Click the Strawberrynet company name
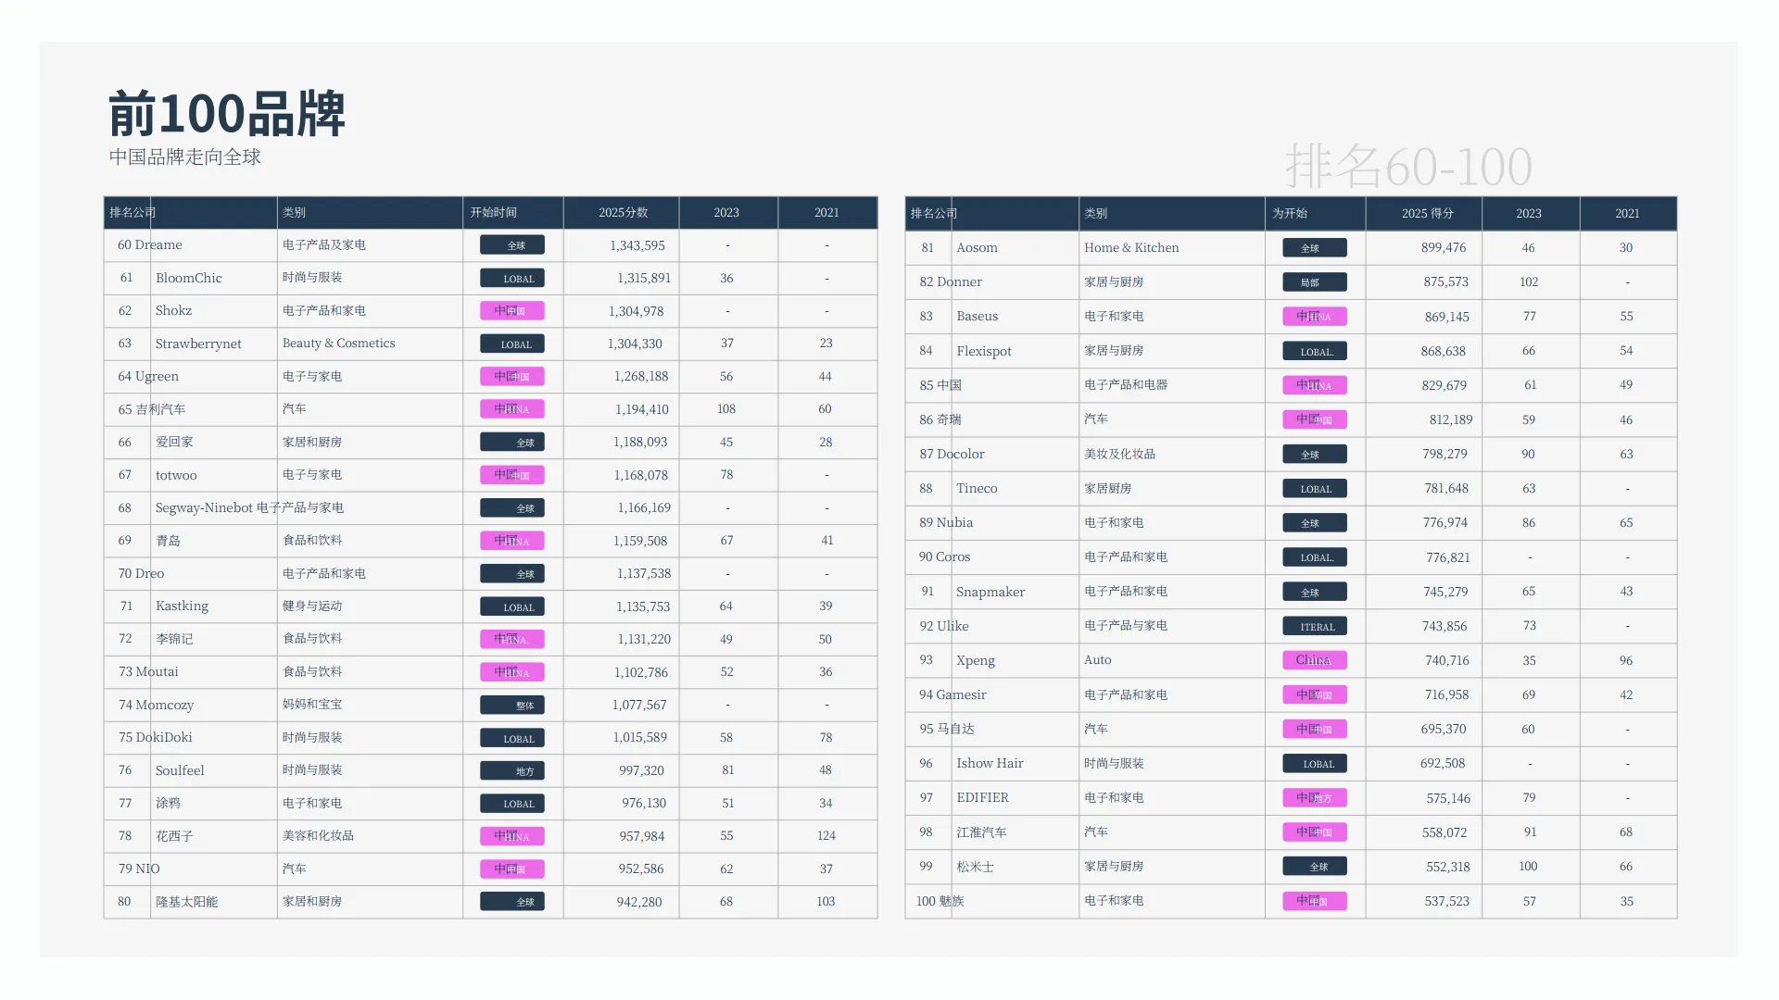 point(198,344)
